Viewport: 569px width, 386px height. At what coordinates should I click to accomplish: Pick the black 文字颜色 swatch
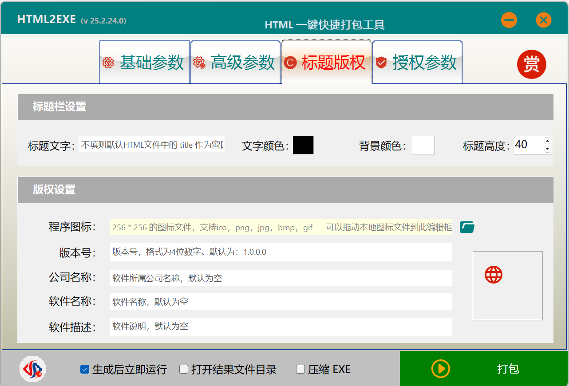tap(303, 145)
